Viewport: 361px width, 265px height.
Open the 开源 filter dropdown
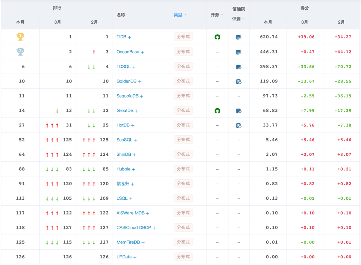(x=217, y=15)
